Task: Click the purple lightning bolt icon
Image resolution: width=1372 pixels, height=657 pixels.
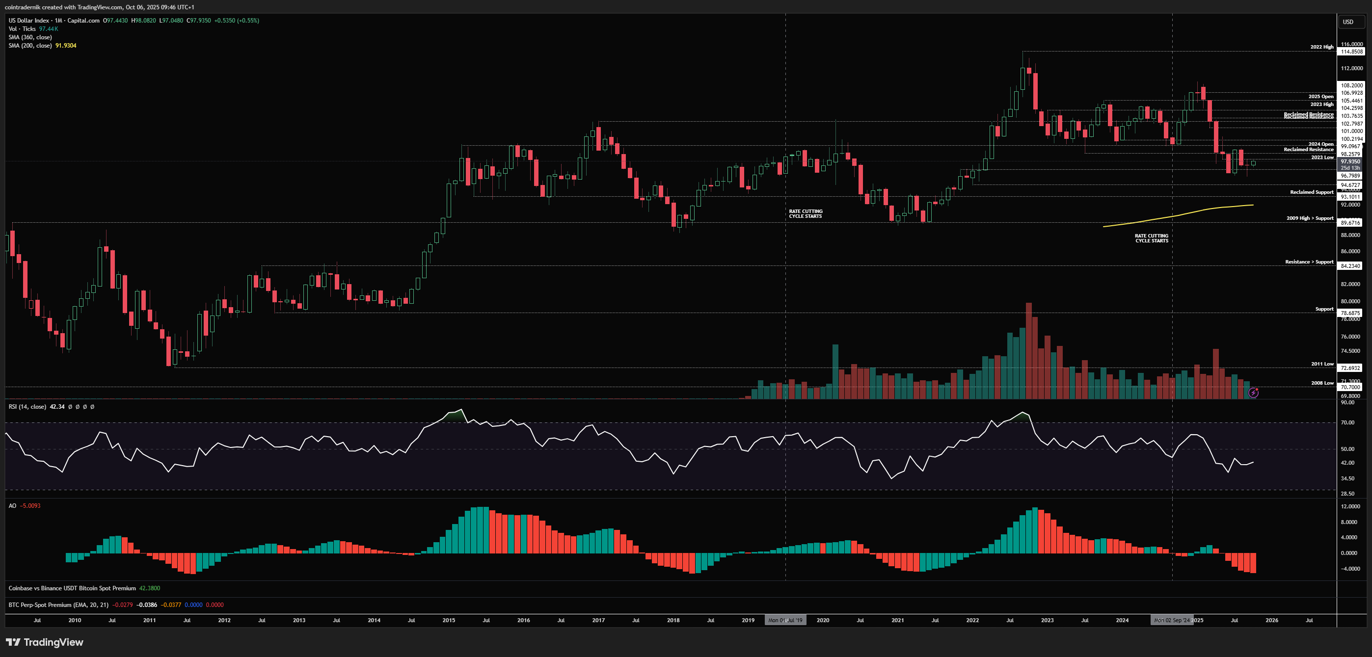Action: pyautogui.click(x=1253, y=393)
